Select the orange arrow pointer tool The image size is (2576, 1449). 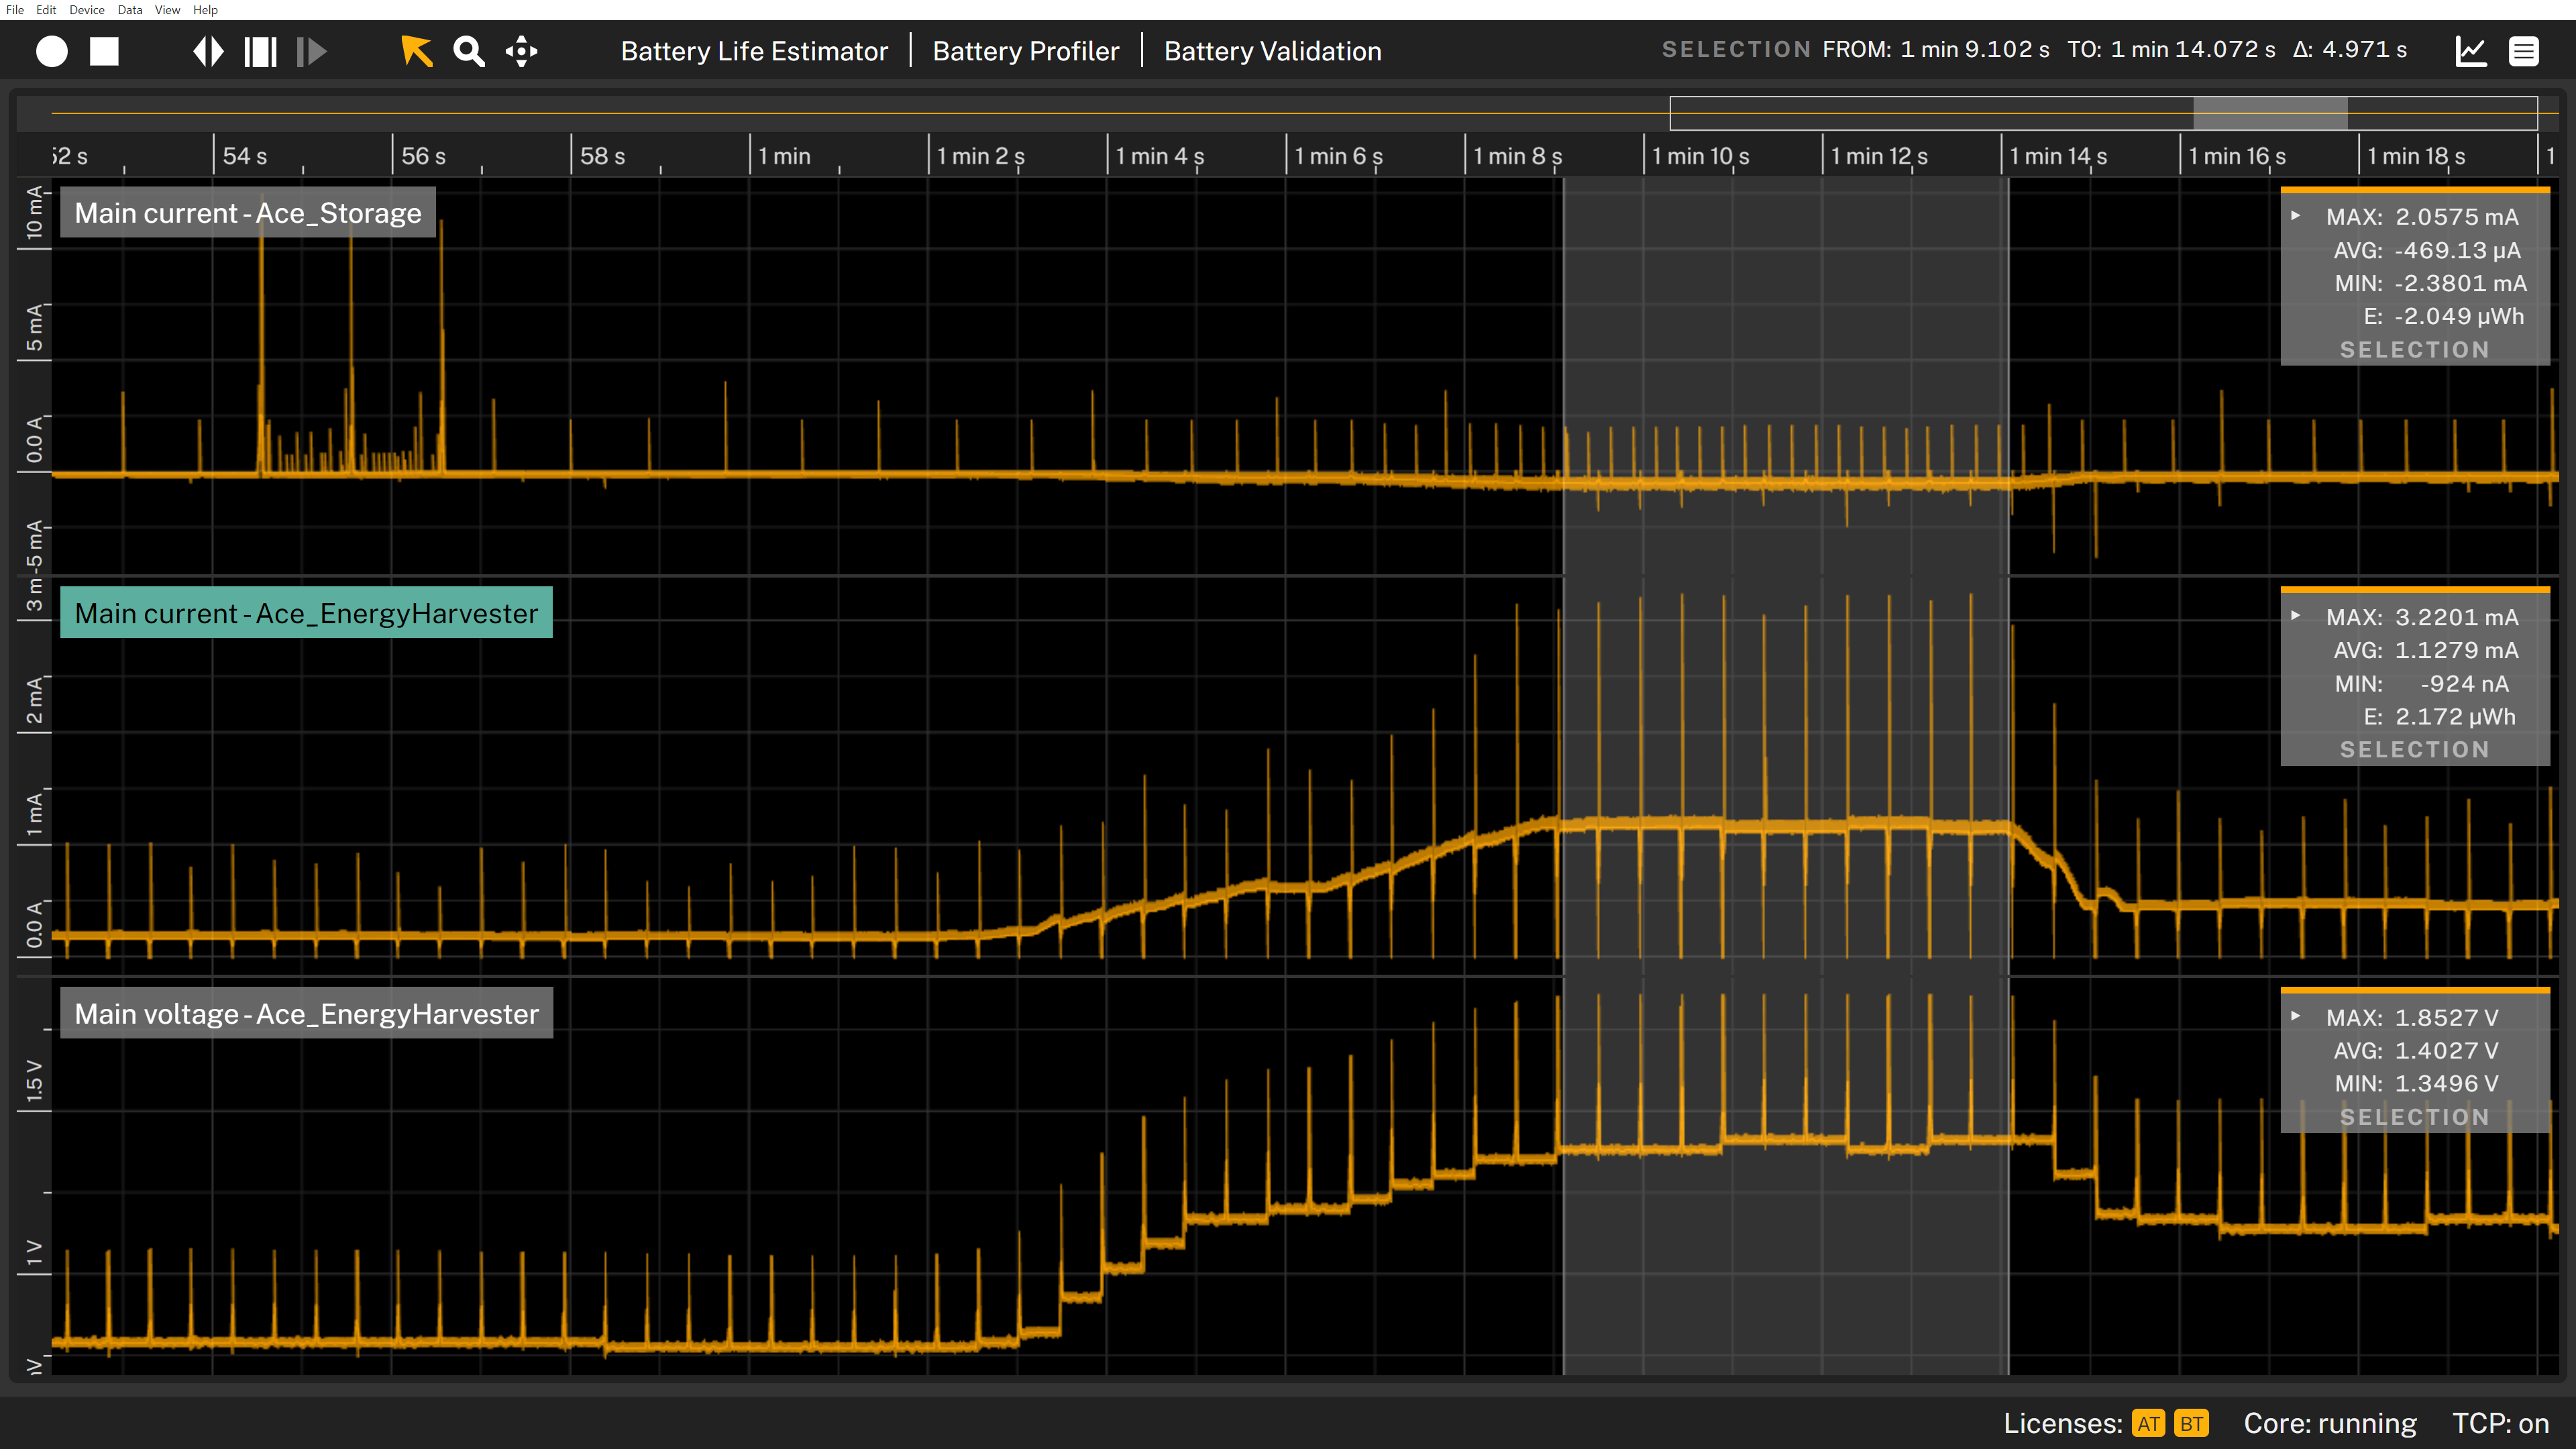(x=416, y=51)
